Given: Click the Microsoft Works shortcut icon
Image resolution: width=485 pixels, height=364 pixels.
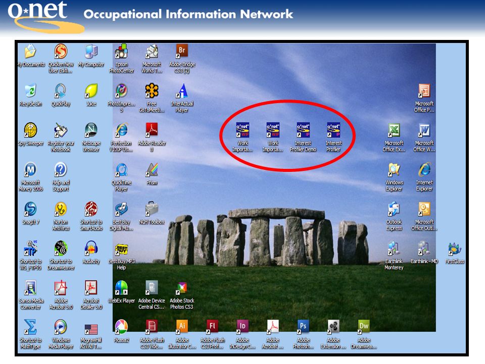Looking at the screenshot, I should click(x=152, y=52).
